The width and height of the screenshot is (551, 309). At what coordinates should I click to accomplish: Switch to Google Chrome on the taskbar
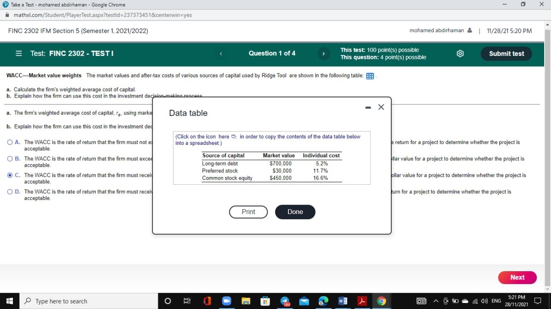point(381,301)
